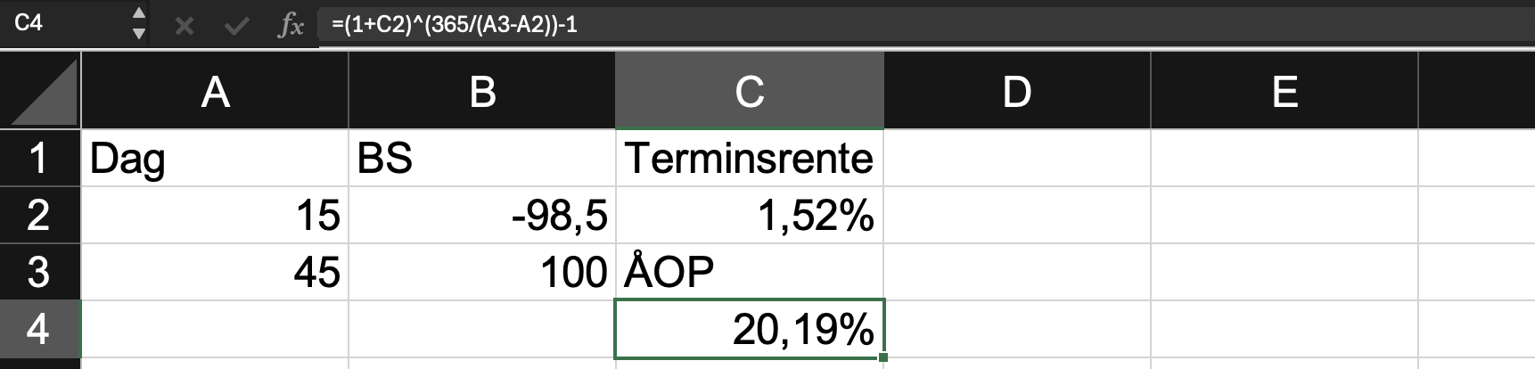Select the cell with value -98,5
The height and width of the screenshot is (369, 1535).
482,215
